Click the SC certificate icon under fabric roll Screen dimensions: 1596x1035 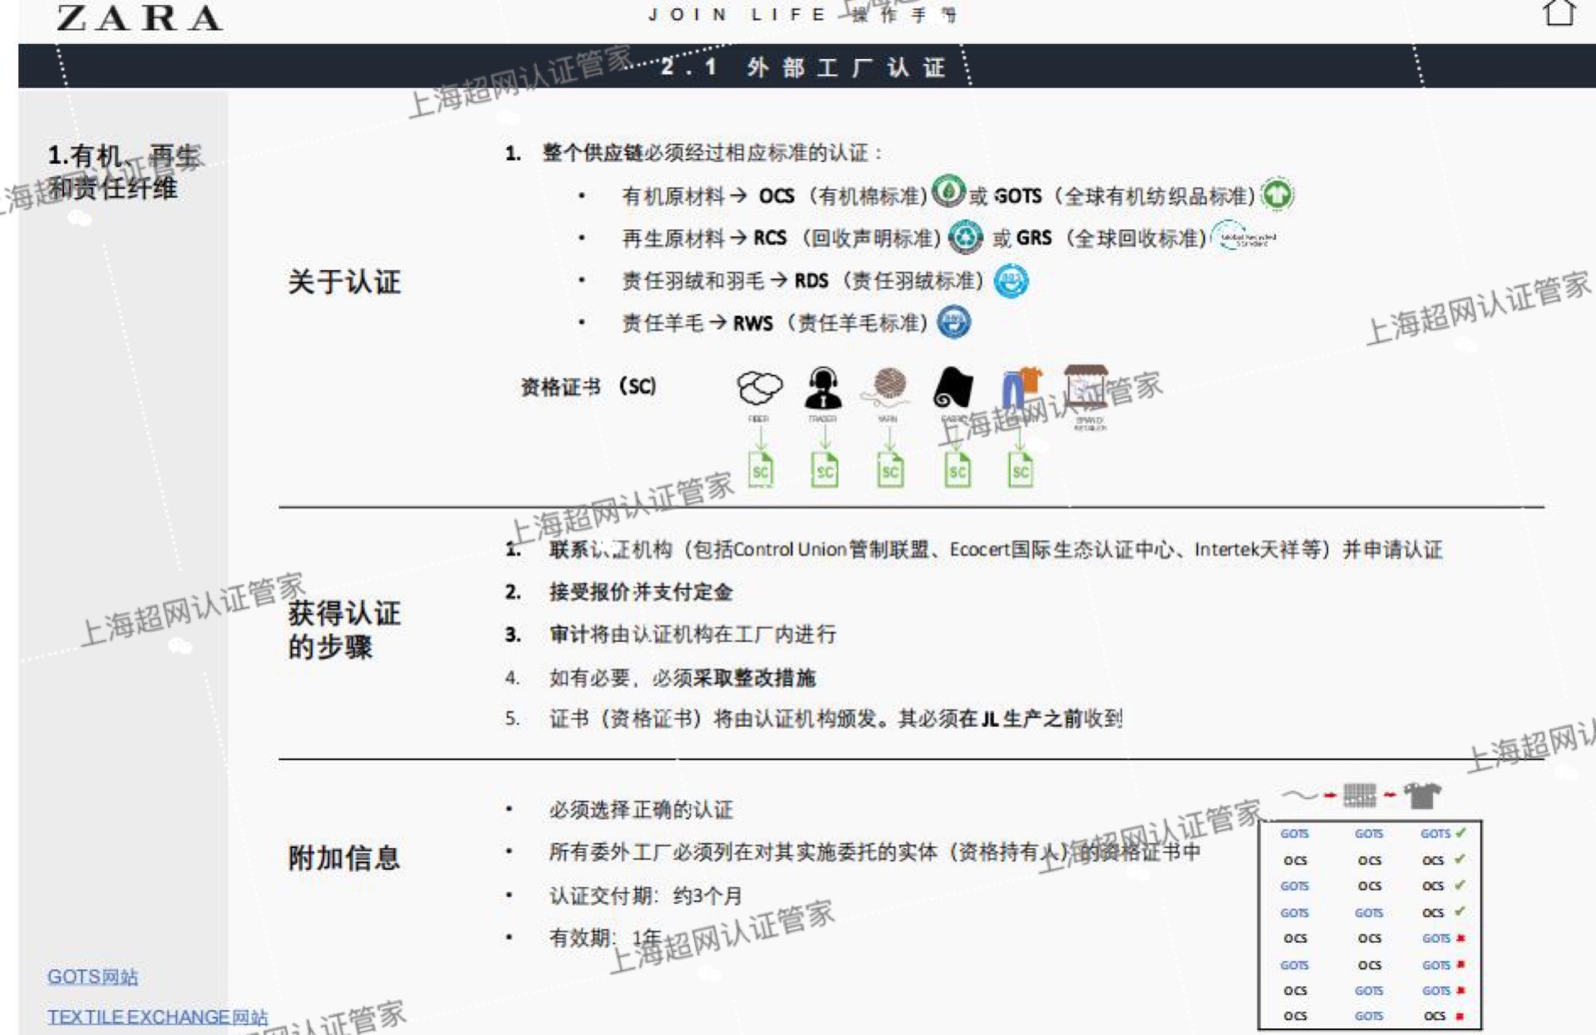957,470
